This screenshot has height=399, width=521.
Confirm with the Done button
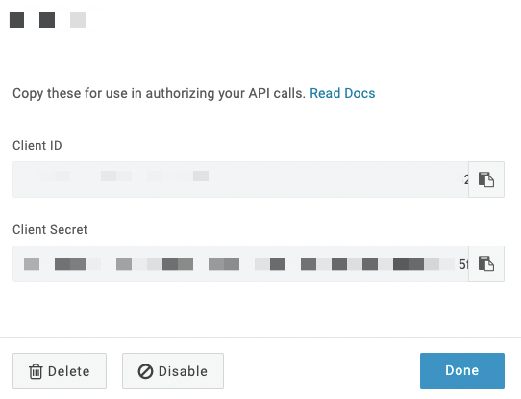click(462, 371)
